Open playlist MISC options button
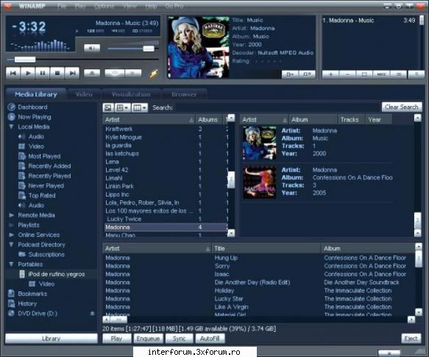Viewport: 429px width, 357px height. click(381, 74)
